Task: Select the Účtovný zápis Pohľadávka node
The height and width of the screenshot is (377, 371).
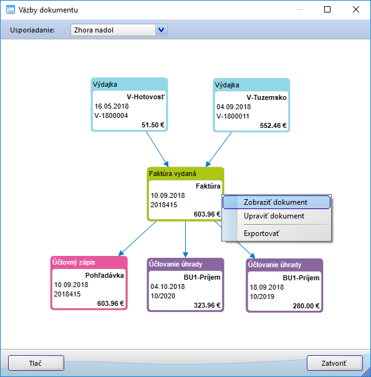Action: 89,283
